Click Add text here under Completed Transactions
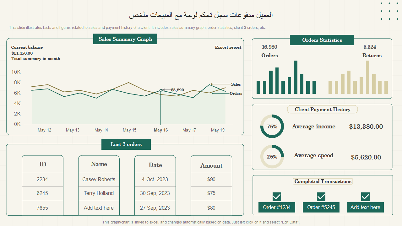 coord(365,207)
